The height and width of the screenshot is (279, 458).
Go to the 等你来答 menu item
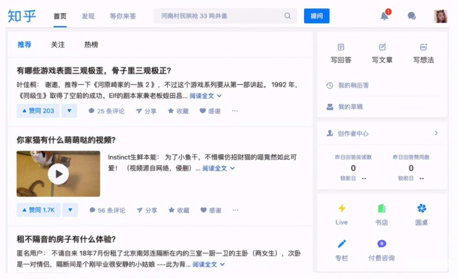pos(123,16)
